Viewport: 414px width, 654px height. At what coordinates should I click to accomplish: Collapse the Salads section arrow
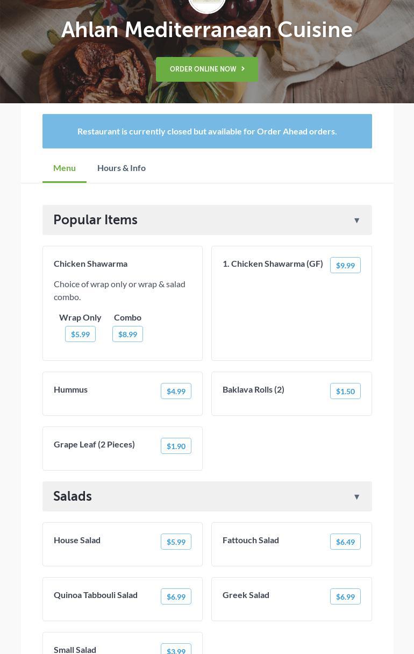point(356,496)
